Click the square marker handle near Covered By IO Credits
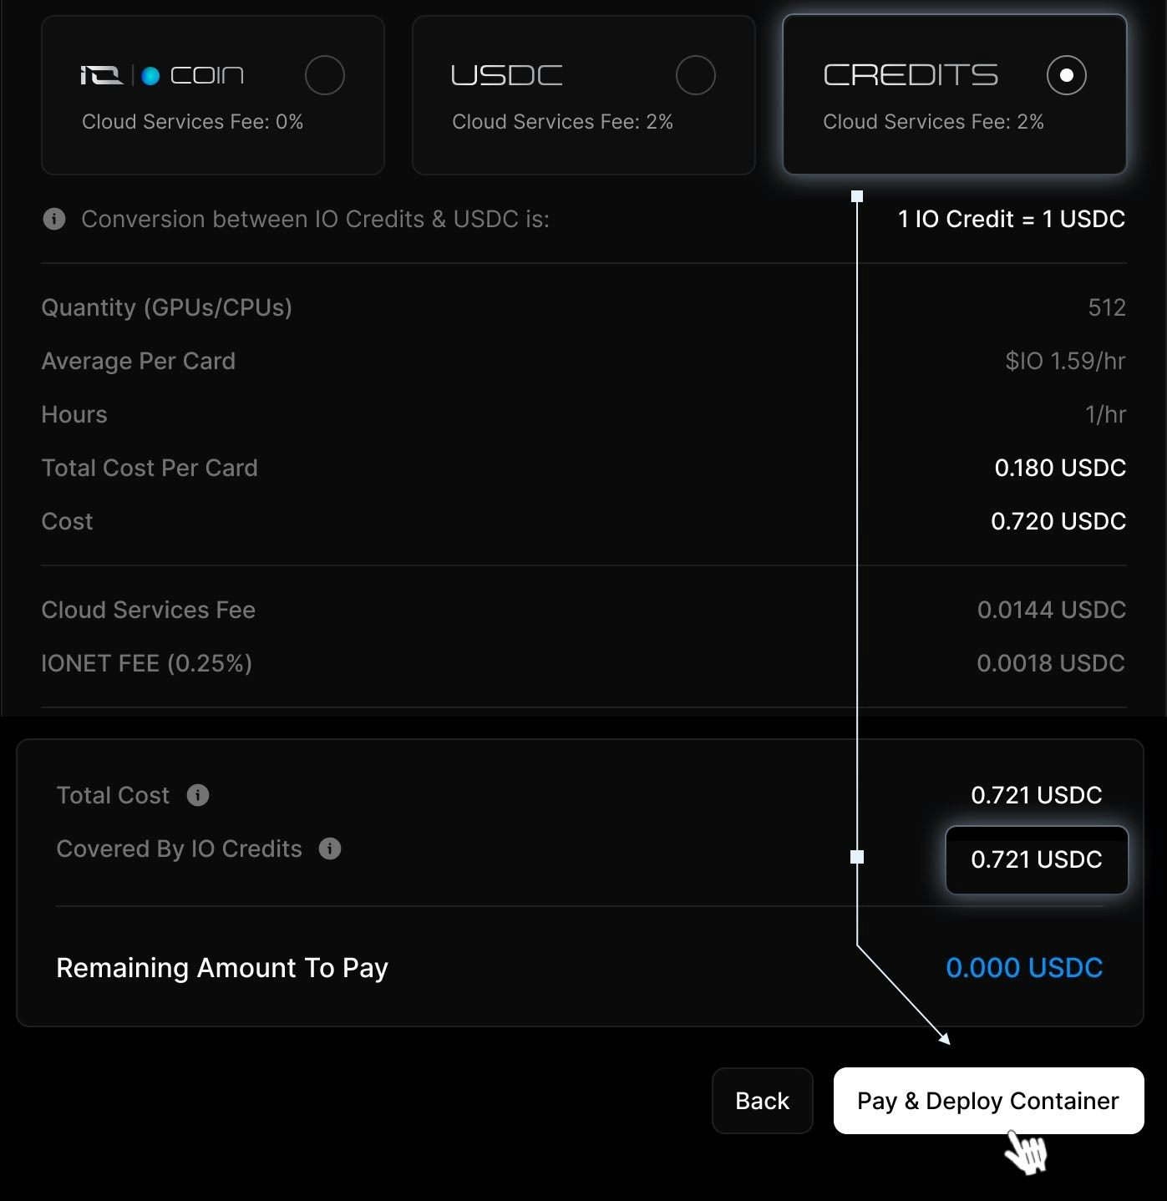 click(x=857, y=857)
